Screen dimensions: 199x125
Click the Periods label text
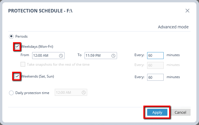pos(21,36)
